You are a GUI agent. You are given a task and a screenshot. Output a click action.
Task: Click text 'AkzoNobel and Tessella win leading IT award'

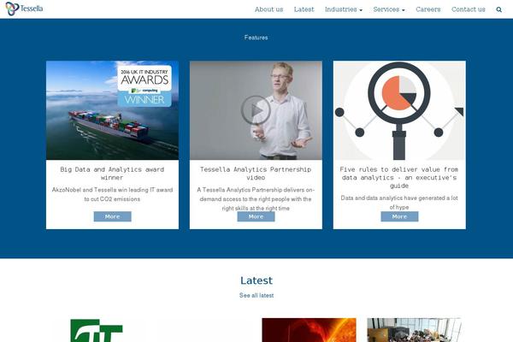click(112, 190)
